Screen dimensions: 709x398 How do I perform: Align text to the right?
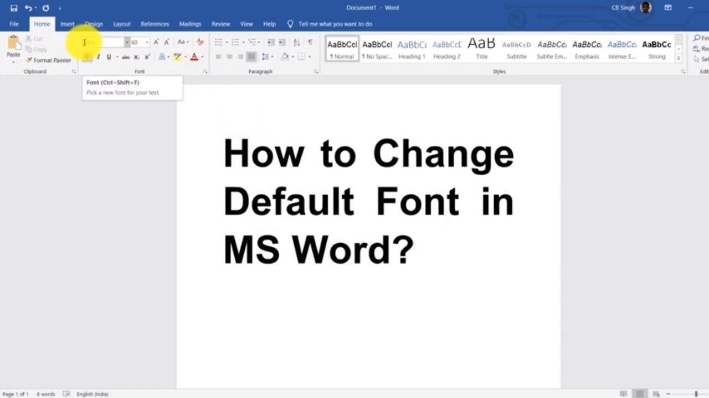[x=240, y=57]
